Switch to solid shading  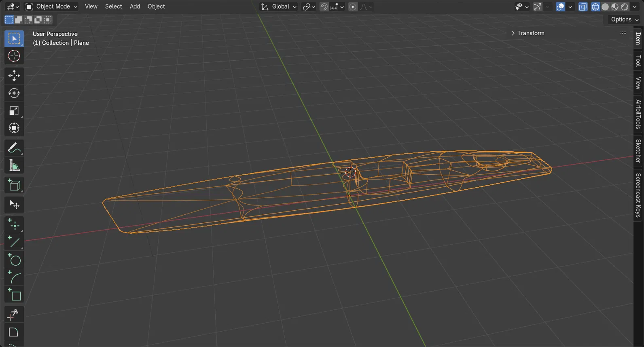click(605, 6)
